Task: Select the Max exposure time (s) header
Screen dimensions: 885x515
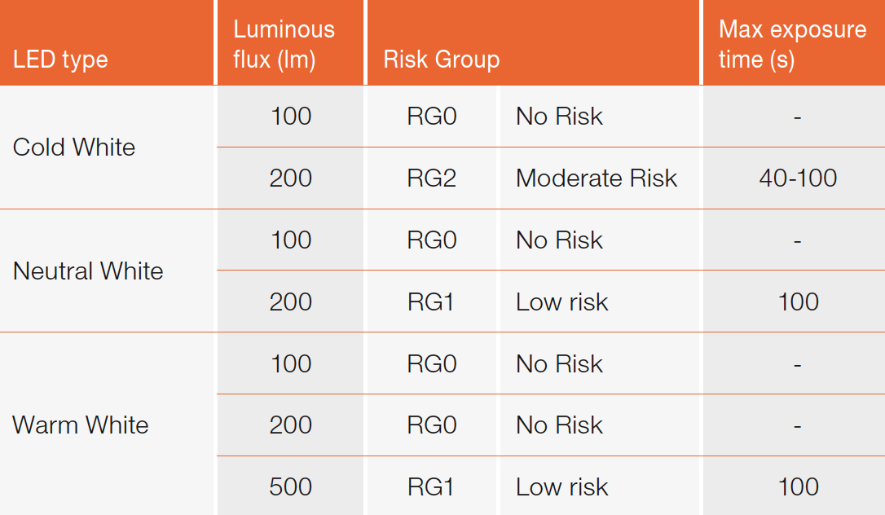Action: [x=791, y=44]
